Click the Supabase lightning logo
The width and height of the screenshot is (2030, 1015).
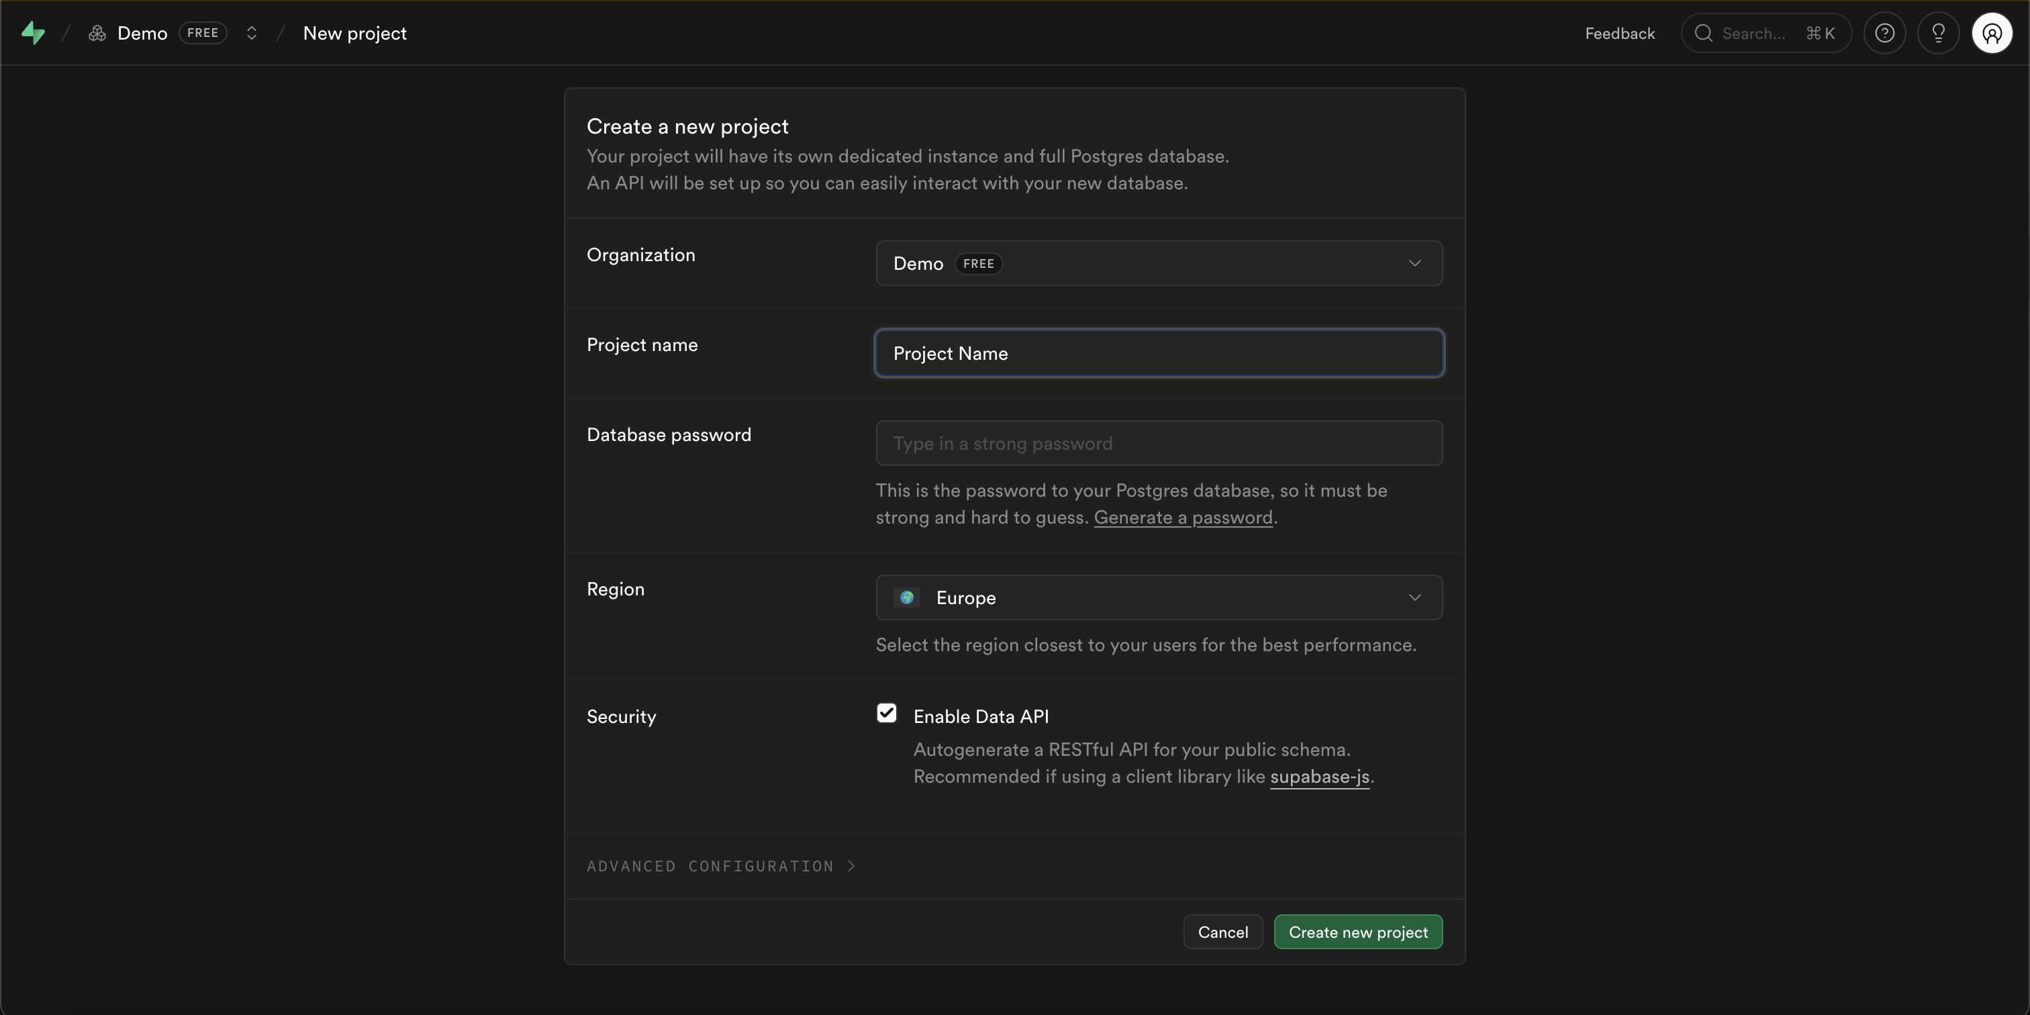[x=32, y=33]
